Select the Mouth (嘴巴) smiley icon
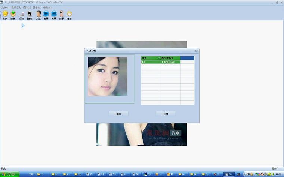Screen dimensions: 284x177 [69, 15]
